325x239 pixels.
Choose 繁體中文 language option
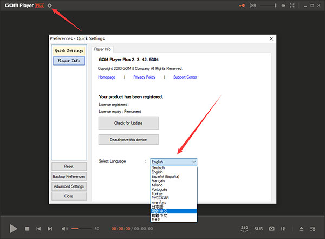coord(174,215)
